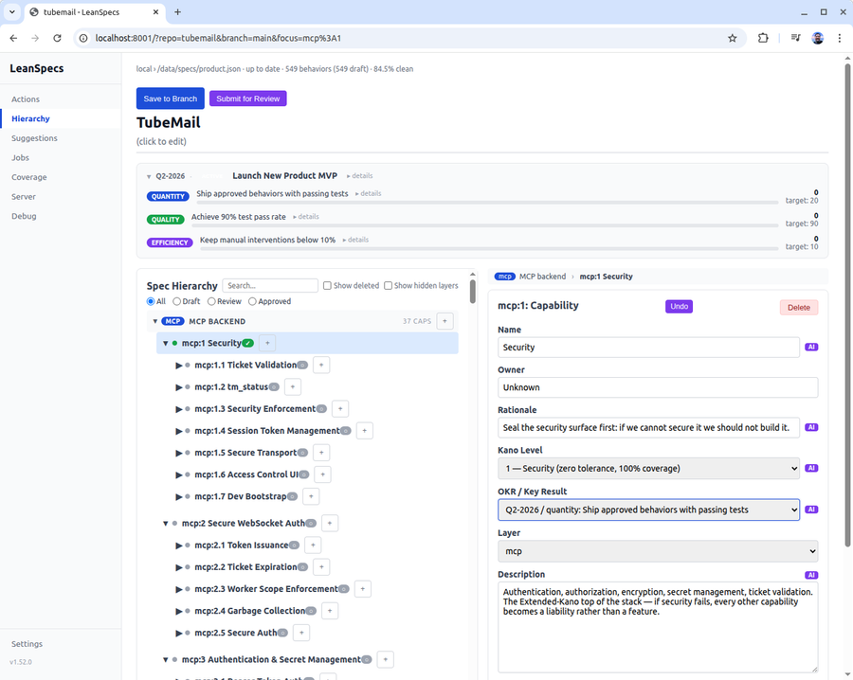Go to Coverage in the sidebar
Screen dimensions: 853x680
point(28,177)
